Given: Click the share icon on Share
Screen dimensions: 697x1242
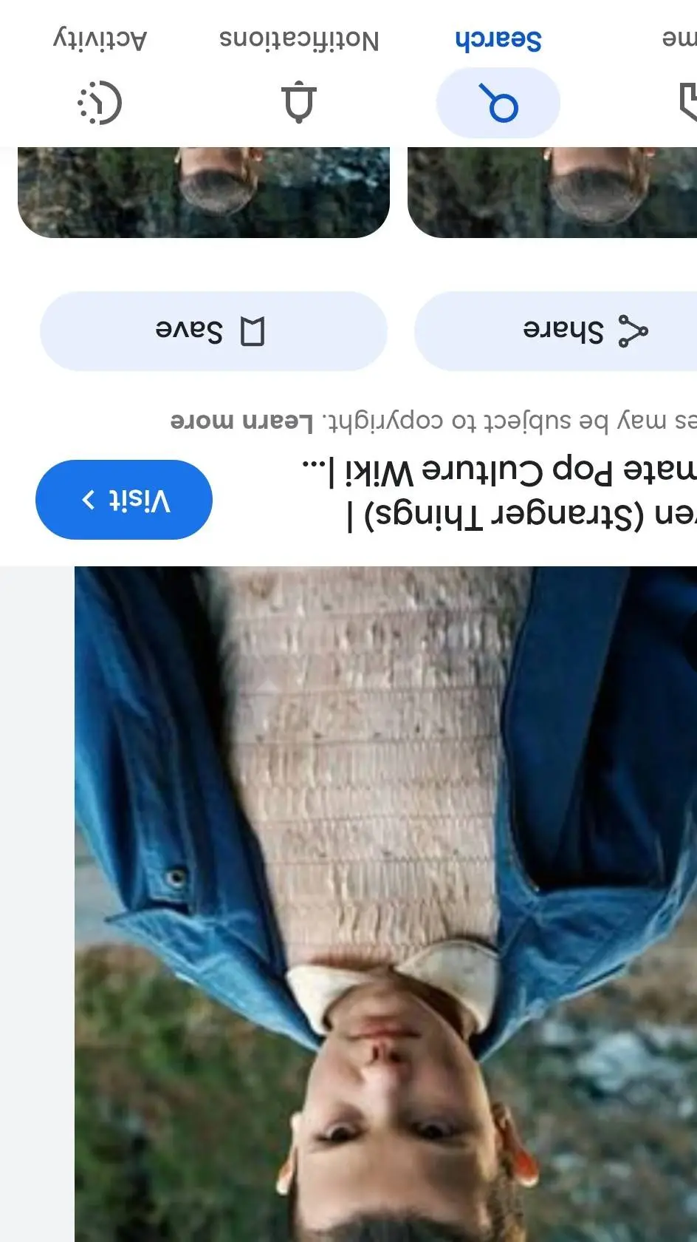Looking at the screenshot, I should pyautogui.click(x=633, y=331).
